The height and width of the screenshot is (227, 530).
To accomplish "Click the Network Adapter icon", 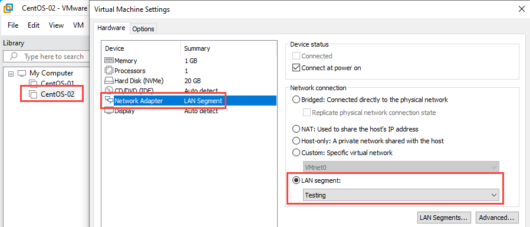I will [x=109, y=100].
